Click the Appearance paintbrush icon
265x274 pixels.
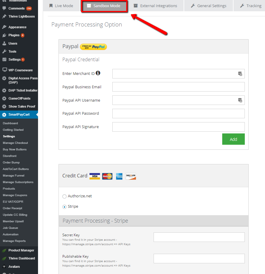pyautogui.click(x=4, y=27)
